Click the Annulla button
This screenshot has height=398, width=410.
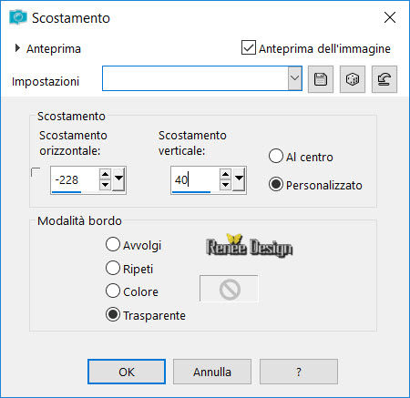click(x=212, y=372)
